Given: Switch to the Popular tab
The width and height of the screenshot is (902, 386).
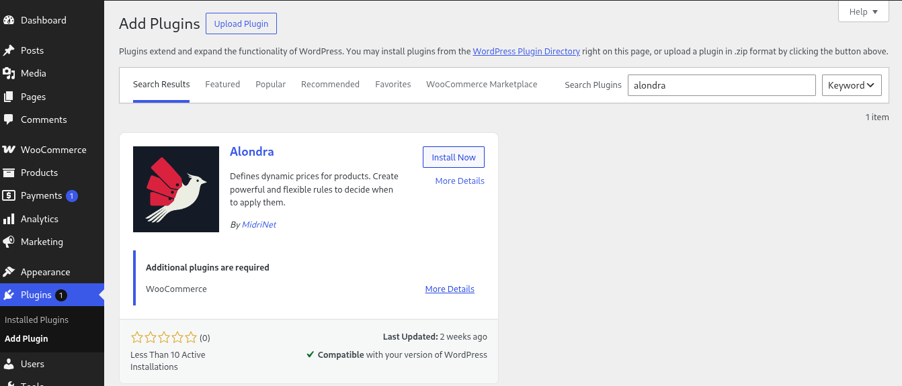Looking at the screenshot, I should [x=270, y=85].
